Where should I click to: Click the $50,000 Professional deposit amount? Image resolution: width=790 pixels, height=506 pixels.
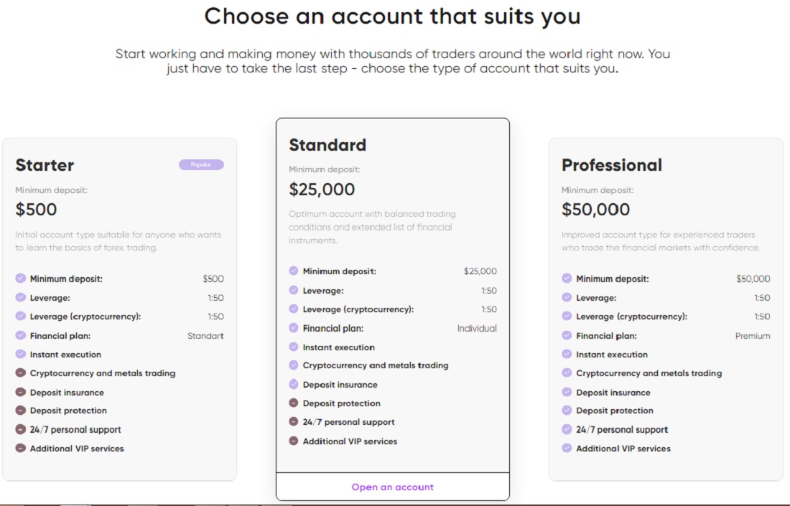(595, 210)
